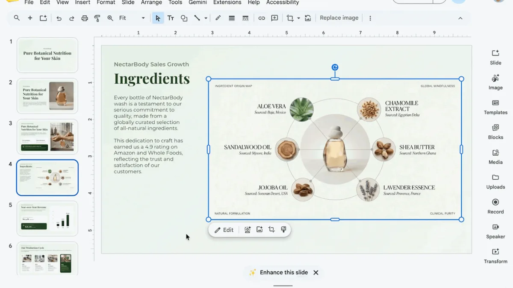The image size is (513, 288).
Task: Click the Undo arrow in toolbar
Action: 59,18
